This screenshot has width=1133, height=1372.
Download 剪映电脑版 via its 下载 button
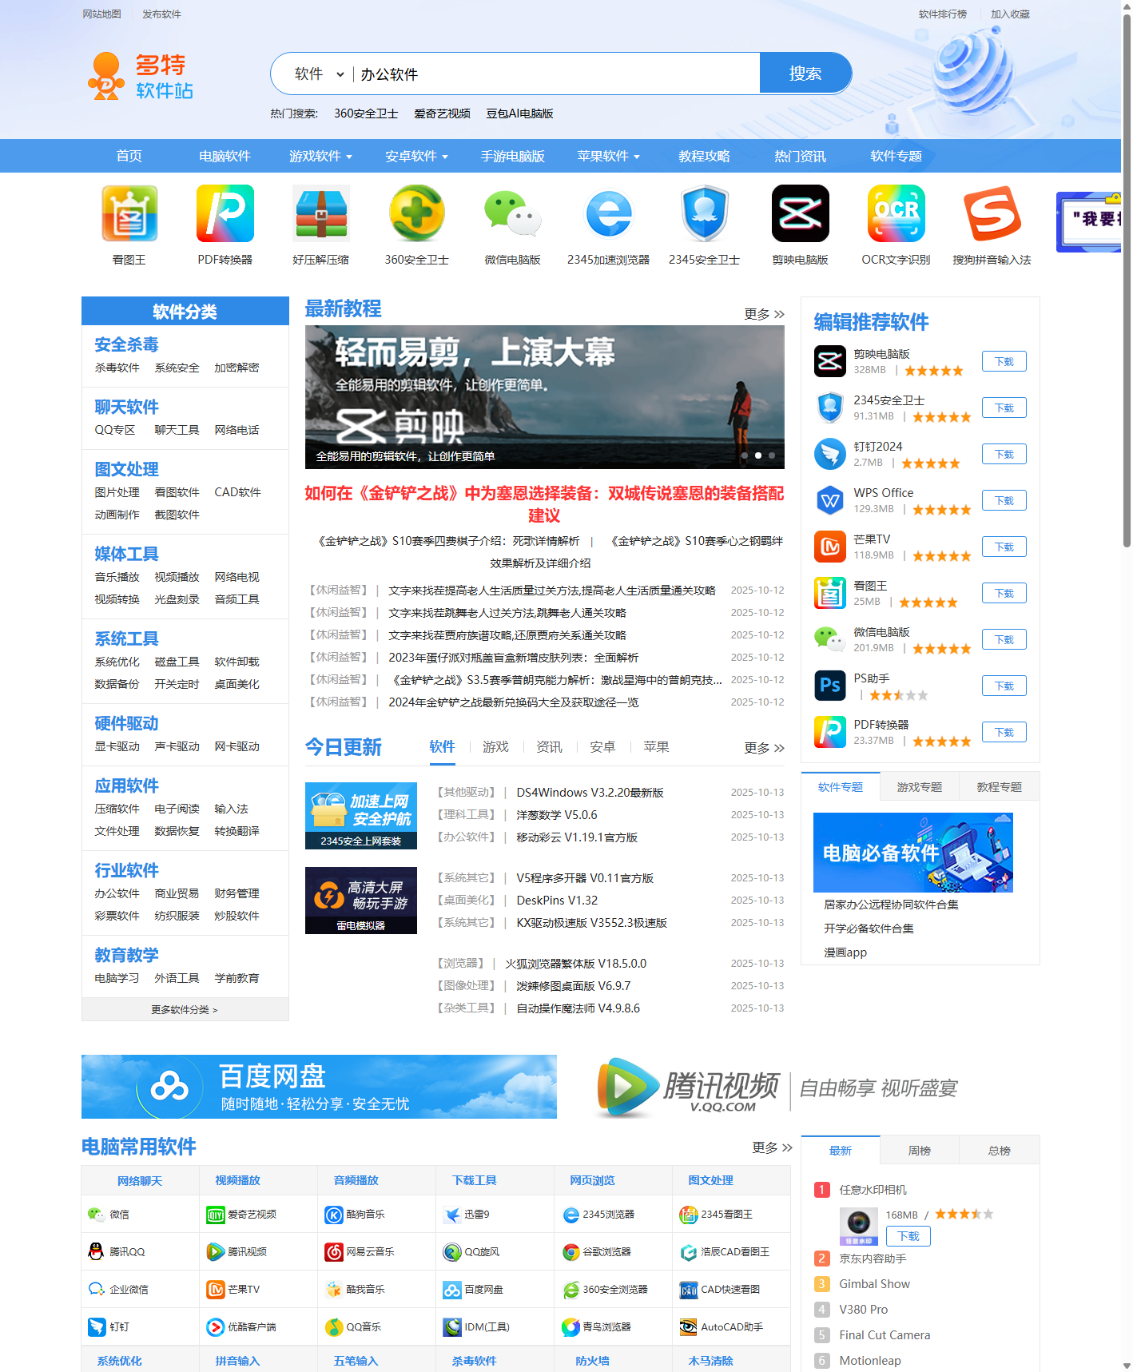point(1004,361)
